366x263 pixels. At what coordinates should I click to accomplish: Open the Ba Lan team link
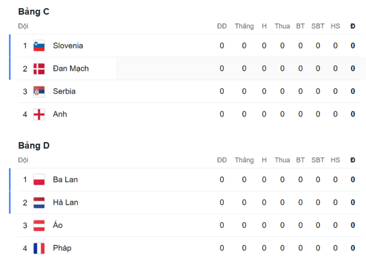65,180
